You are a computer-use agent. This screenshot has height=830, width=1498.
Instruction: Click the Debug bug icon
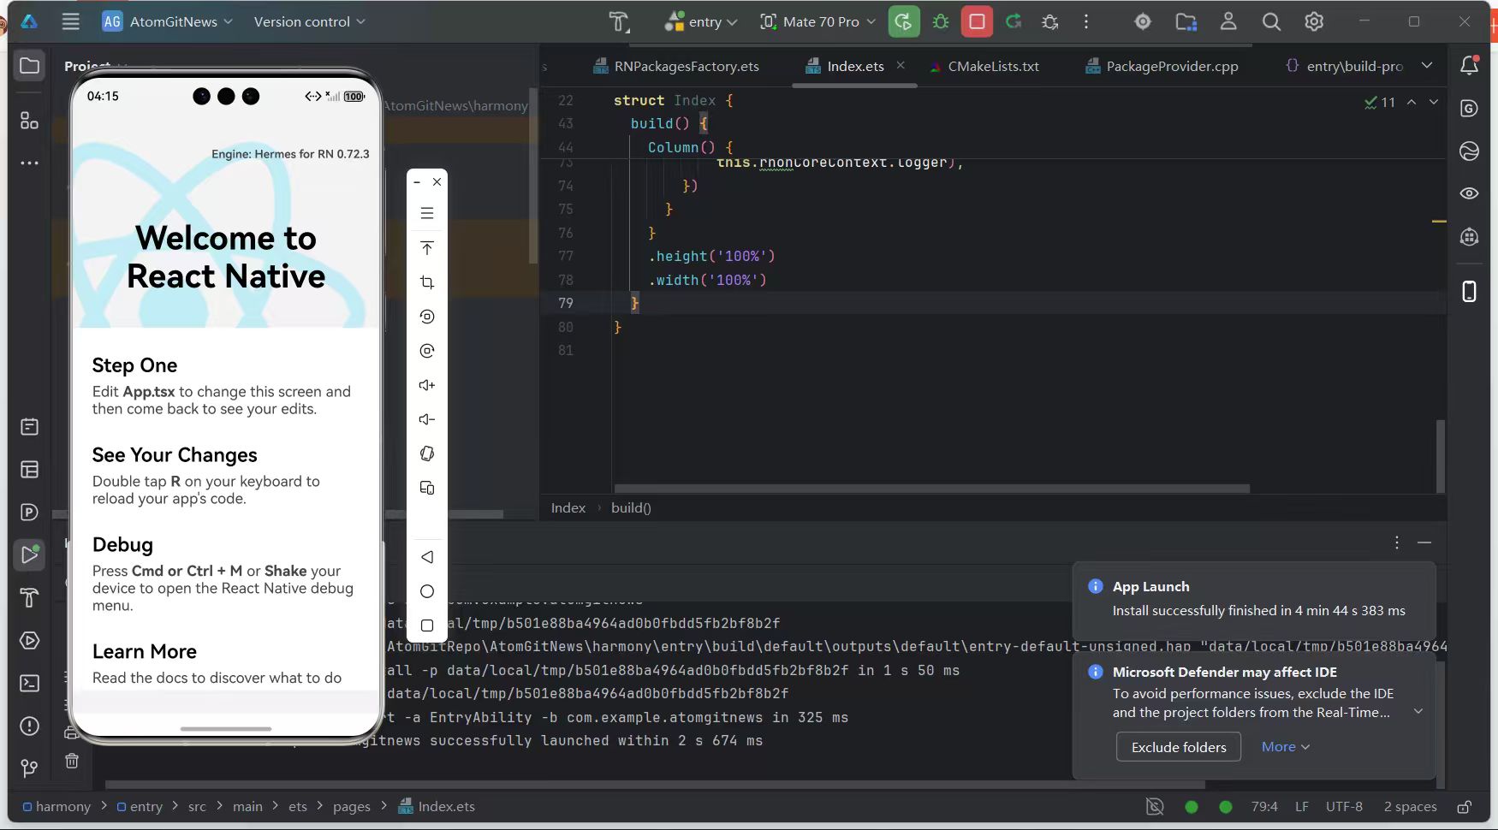[x=941, y=21]
